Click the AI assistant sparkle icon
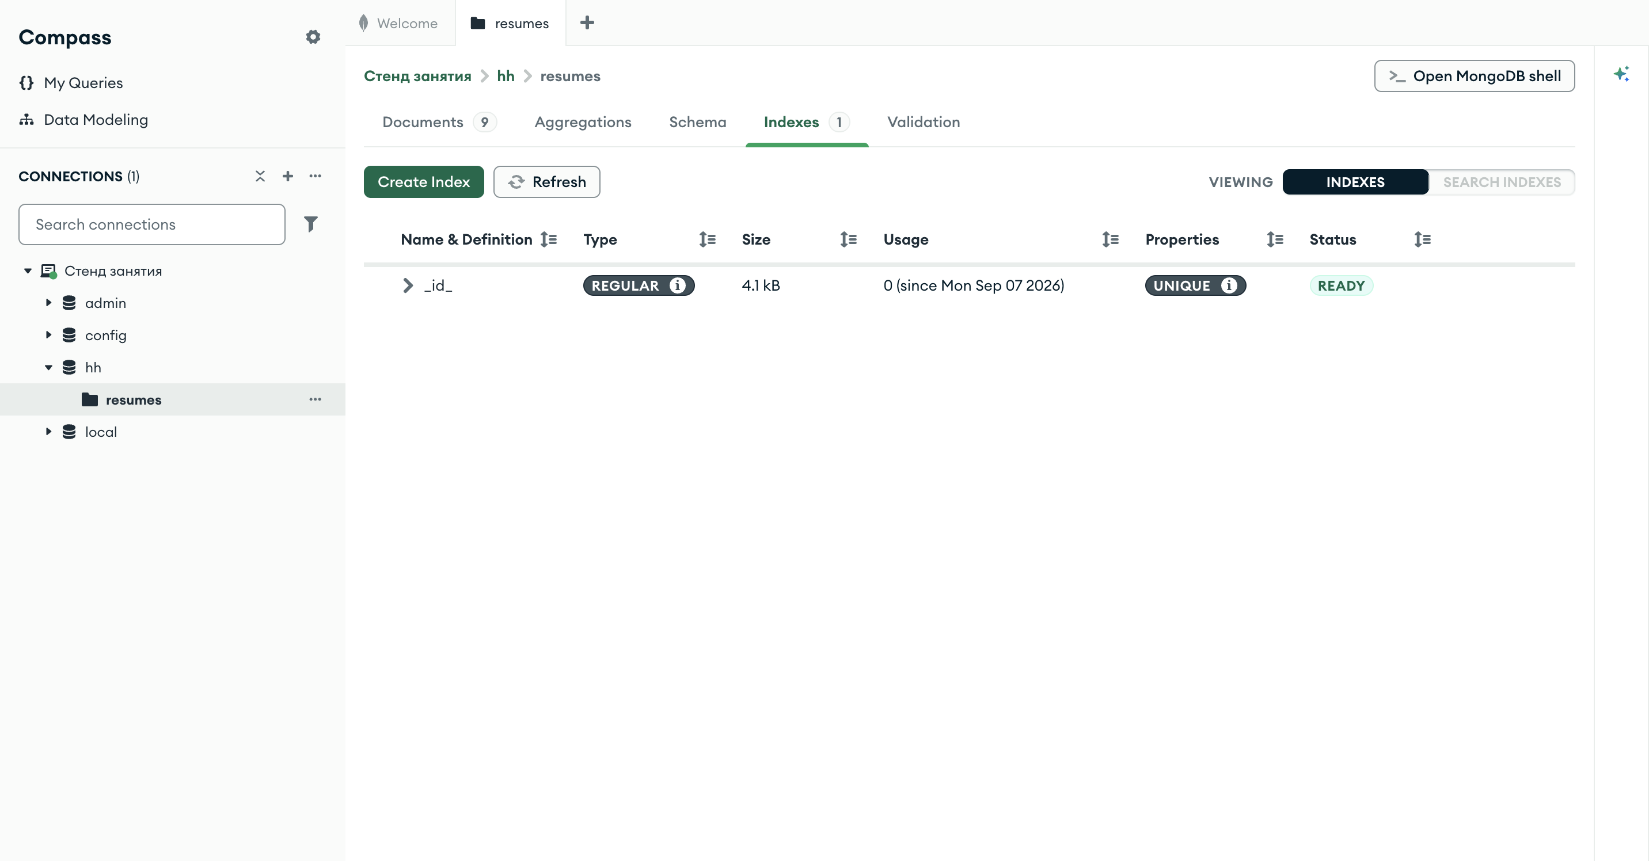Viewport: 1649px width, 861px height. coord(1621,74)
